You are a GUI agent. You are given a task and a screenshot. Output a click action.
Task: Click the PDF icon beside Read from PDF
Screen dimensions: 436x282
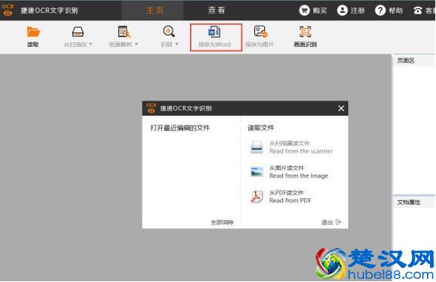[257, 197]
